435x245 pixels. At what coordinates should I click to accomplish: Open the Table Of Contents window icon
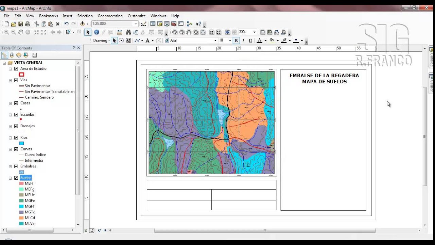click(153, 24)
